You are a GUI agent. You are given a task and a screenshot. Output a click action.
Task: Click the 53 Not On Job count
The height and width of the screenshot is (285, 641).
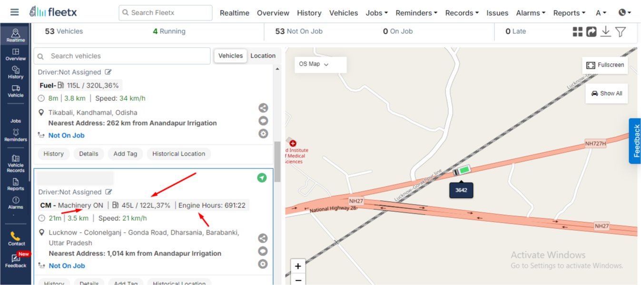pyautogui.click(x=299, y=31)
